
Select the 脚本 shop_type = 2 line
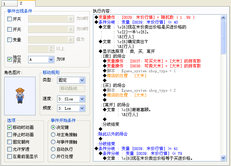[x=139, y=90]
